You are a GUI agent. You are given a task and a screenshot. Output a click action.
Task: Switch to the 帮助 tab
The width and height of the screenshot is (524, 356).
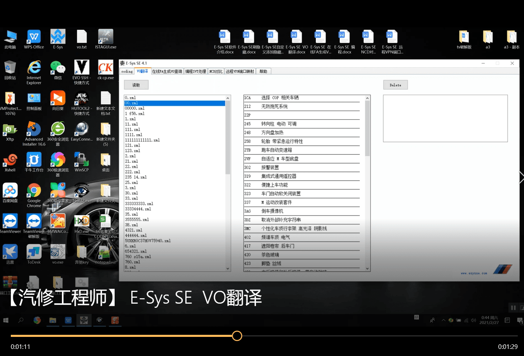pos(263,71)
